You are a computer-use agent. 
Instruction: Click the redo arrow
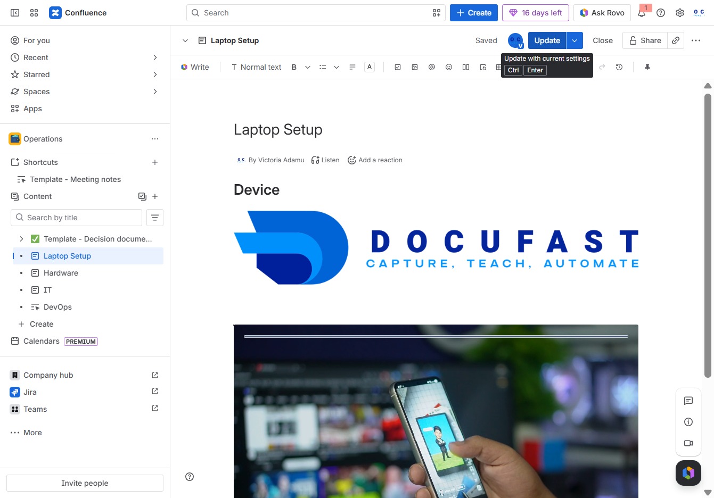pyautogui.click(x=602, y=67)
